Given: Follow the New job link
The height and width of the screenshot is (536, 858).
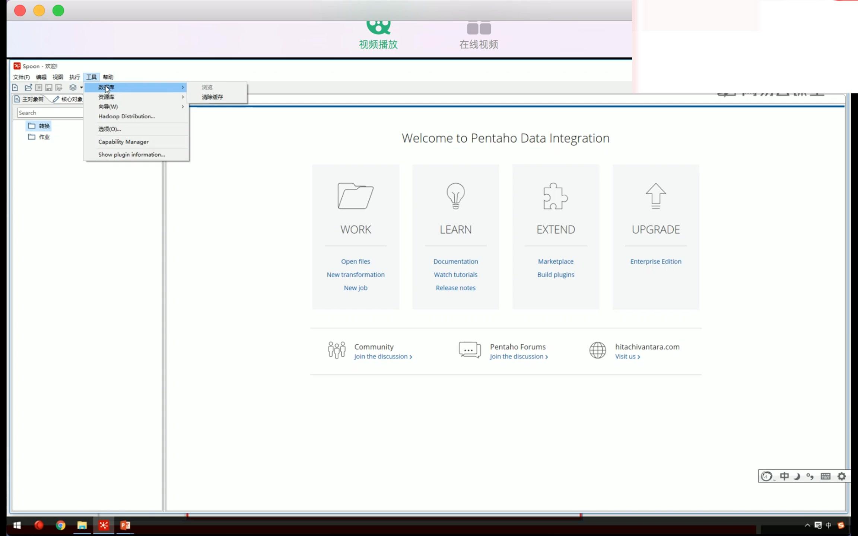Looking at the screenshot, I should 356,288.
